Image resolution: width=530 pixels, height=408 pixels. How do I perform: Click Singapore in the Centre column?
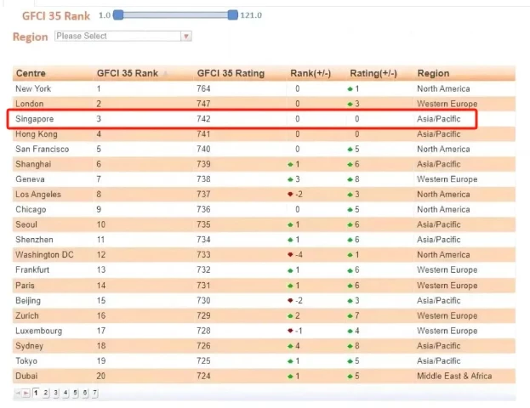click(35, 119)
